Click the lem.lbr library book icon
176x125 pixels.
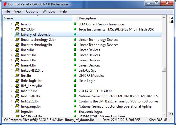click(17, 24)
